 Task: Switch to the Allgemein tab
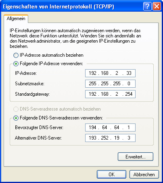[16, 19]
